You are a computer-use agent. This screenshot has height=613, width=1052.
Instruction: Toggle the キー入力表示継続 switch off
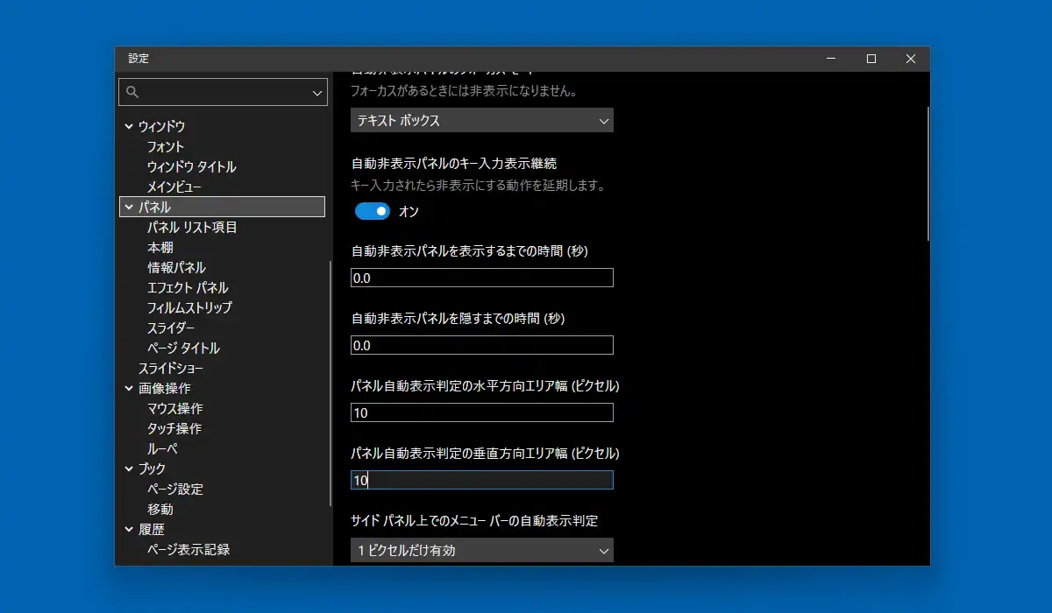tap(372, 211)
